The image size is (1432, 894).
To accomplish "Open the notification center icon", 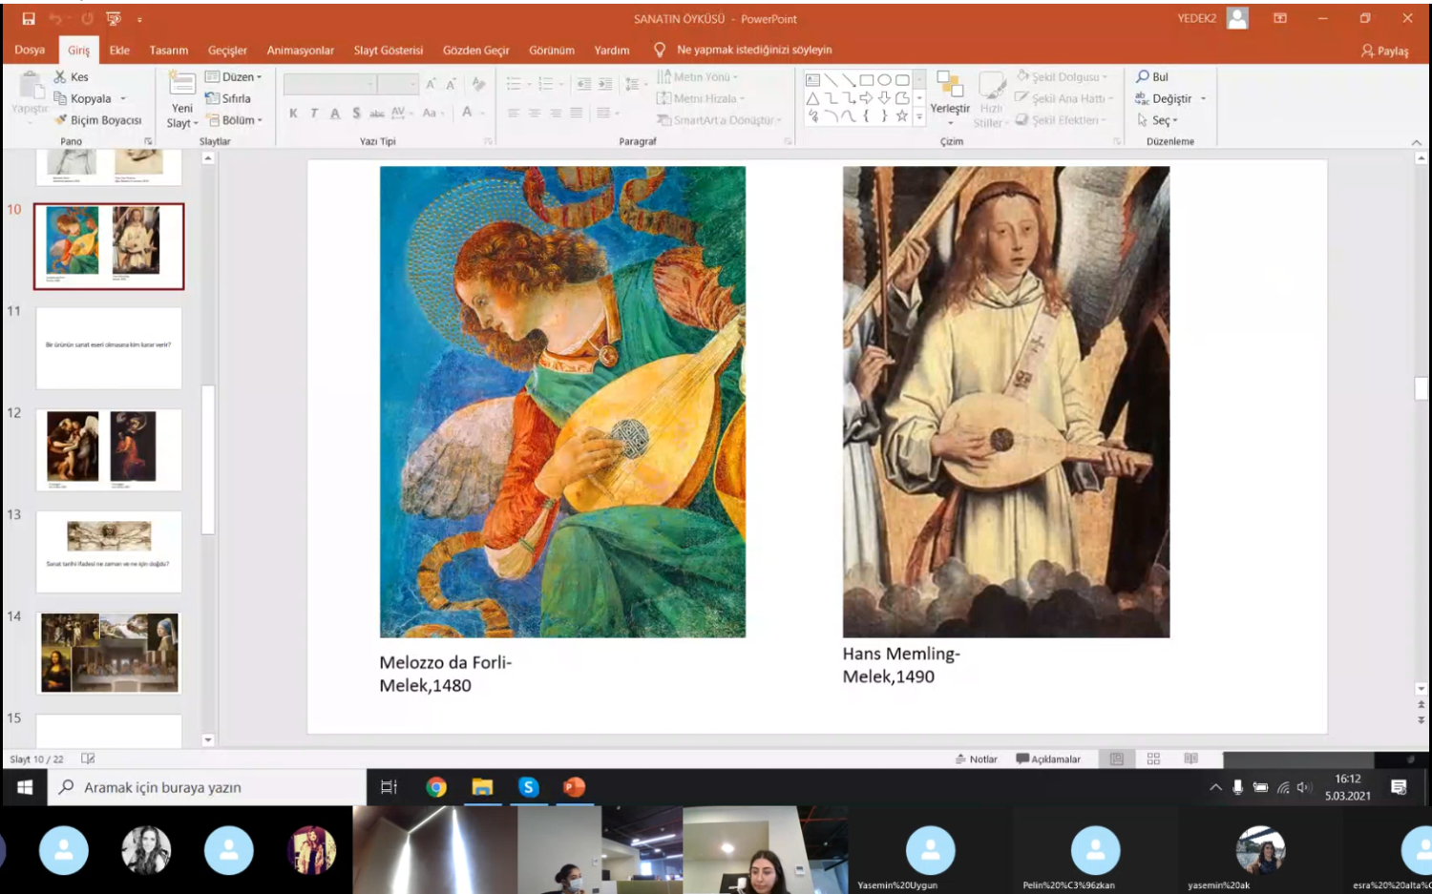I will [x=1399, y=787].
